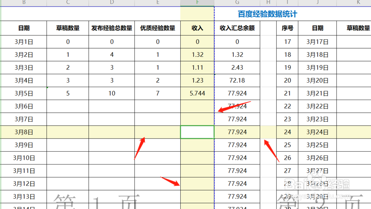Select the 3月11日 date cell
The height and width of the screenshot is (209, 371).
coord(24,171)
